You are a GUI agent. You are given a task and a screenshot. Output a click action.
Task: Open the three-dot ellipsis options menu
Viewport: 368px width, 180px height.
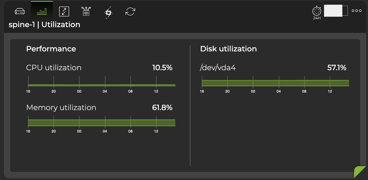356,10
